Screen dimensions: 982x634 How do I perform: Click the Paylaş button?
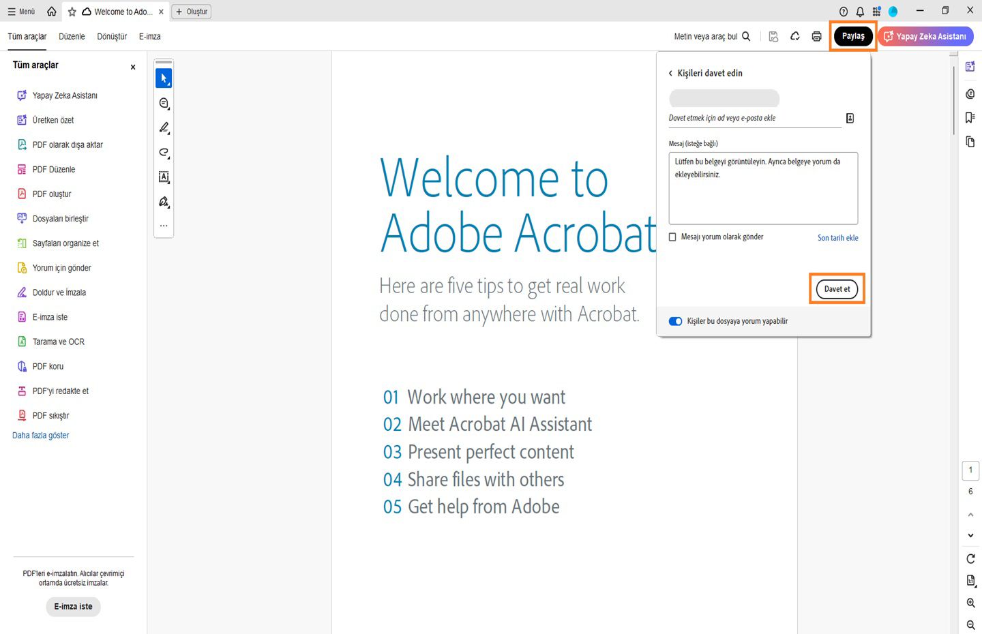pyautogui.click(x=853, y=36)
